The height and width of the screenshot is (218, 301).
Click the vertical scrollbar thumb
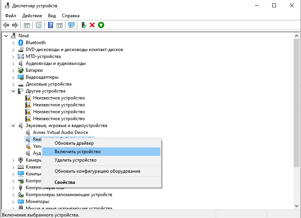point(296,103)
